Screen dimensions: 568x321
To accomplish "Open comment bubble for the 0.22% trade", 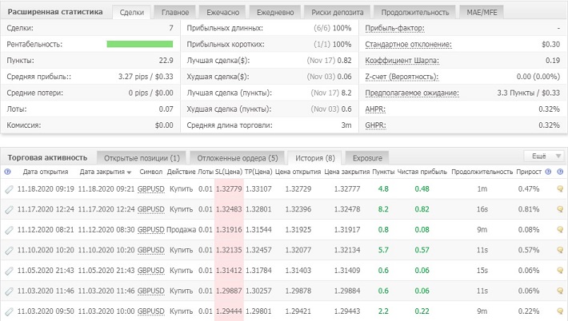I will [560, 311].
